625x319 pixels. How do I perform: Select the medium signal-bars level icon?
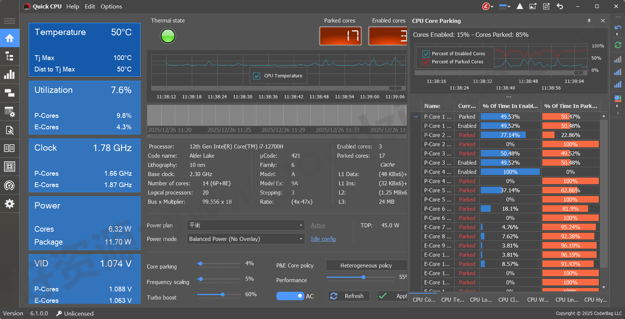click(x=618, y=72)
